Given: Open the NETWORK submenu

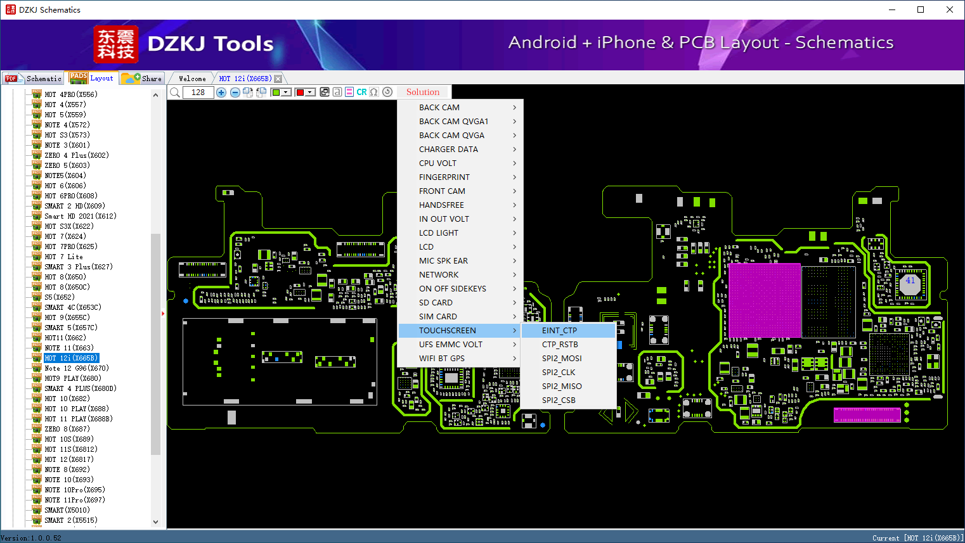Looking at the screenshot, I should coord(460,275).
